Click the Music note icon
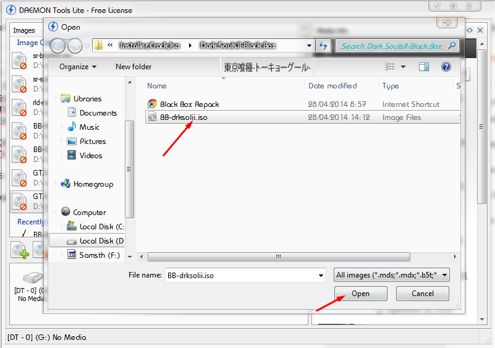495x348 pixels. [x=72, y=127]
